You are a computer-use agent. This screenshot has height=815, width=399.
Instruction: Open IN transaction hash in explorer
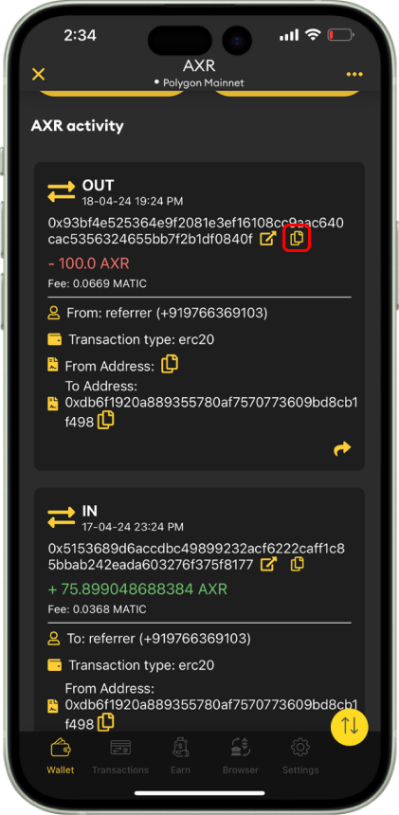pyautogui.click(x=268, y=564)
